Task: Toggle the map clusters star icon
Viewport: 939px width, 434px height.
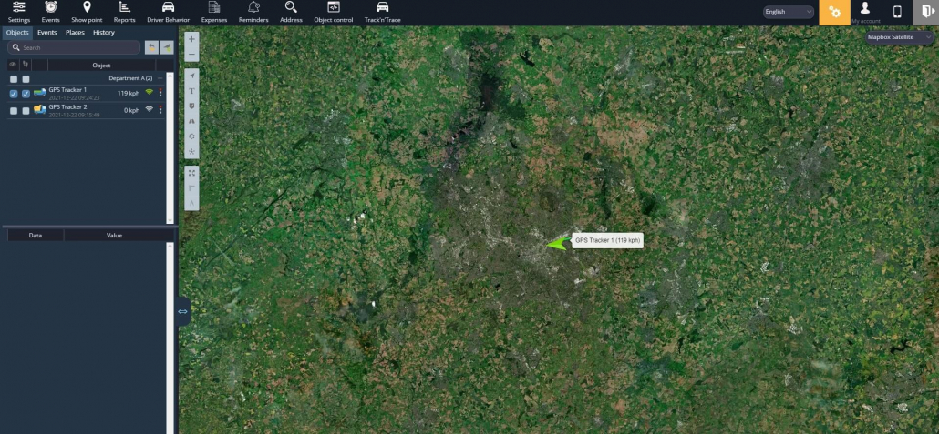Action: tap(191, 152)
